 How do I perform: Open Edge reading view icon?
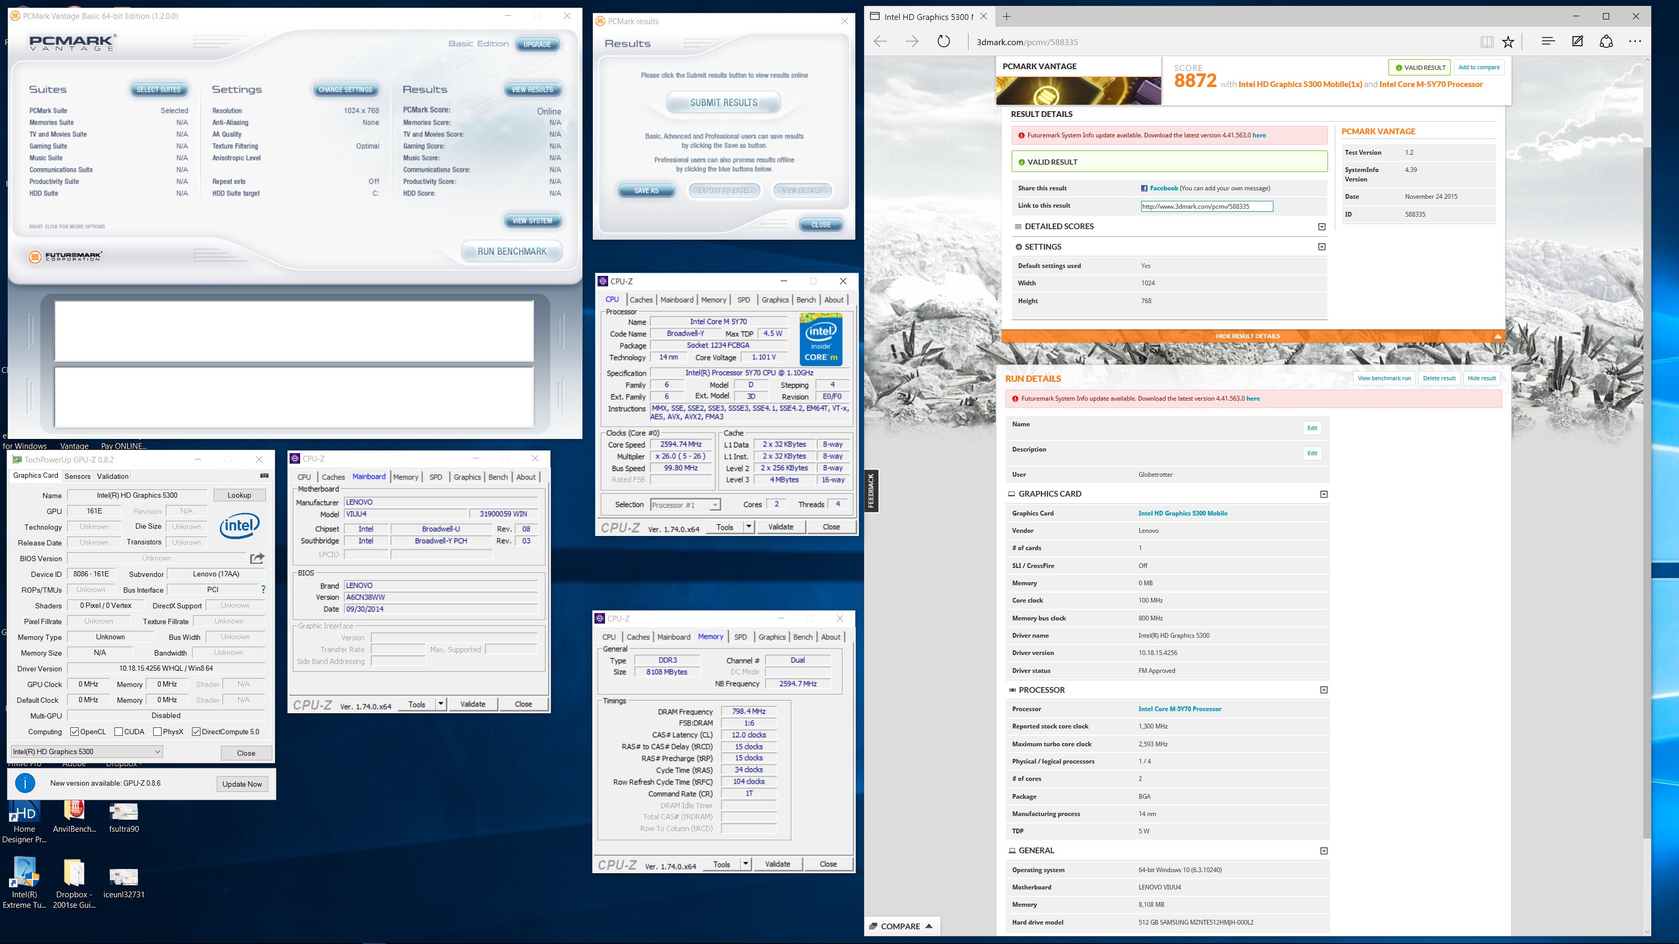(x=1487, y=42)
